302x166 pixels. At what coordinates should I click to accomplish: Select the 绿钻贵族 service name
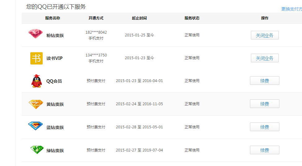coord(55,151)
